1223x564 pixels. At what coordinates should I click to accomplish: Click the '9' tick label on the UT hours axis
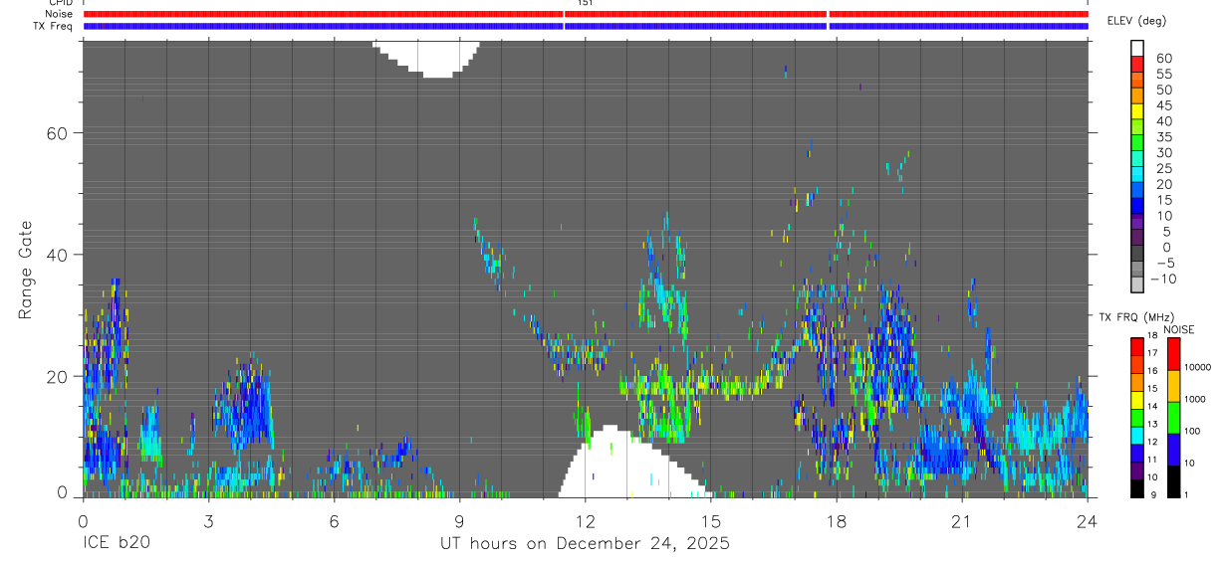pos(459,521)
